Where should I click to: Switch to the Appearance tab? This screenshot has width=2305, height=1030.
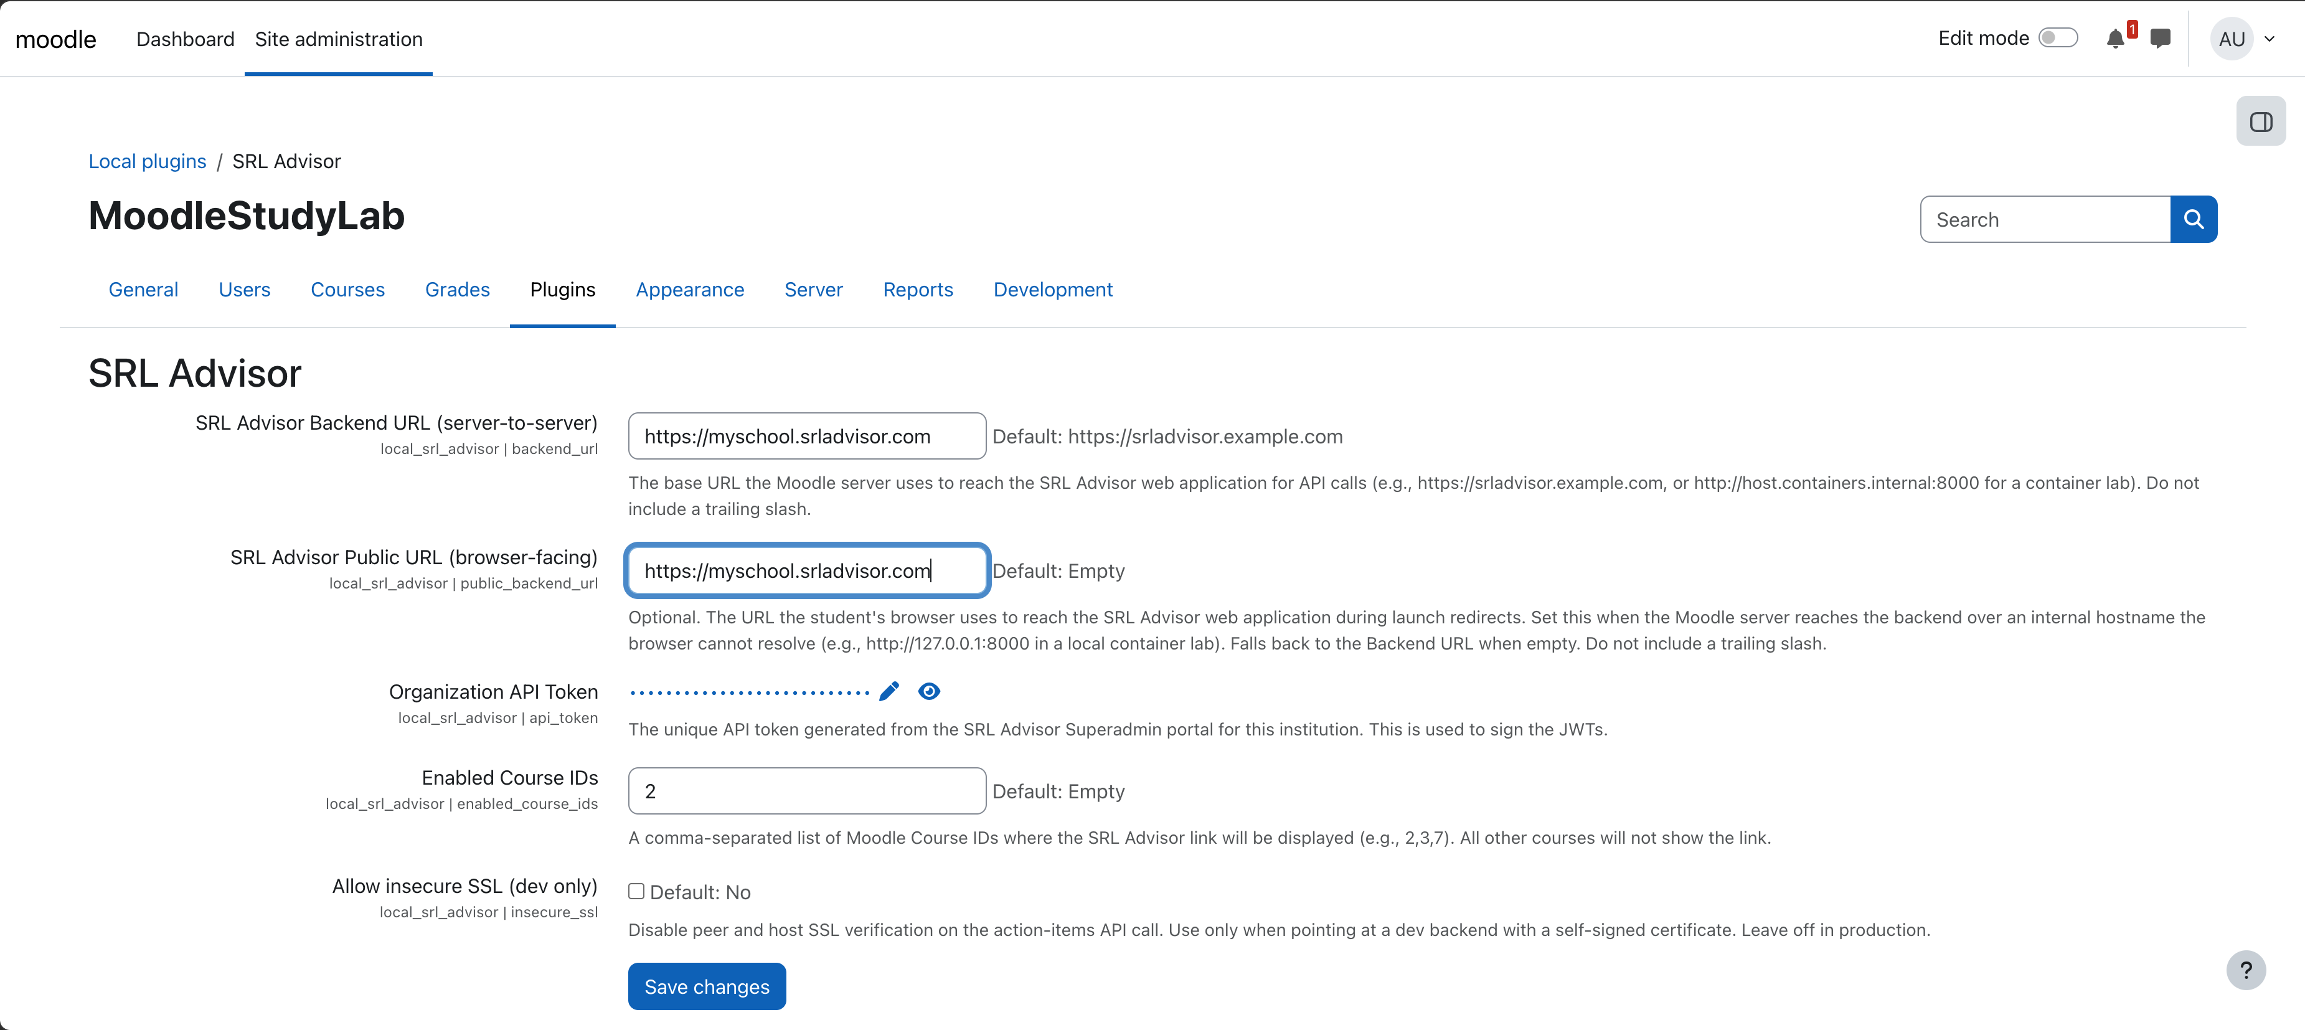pos(690,290)
